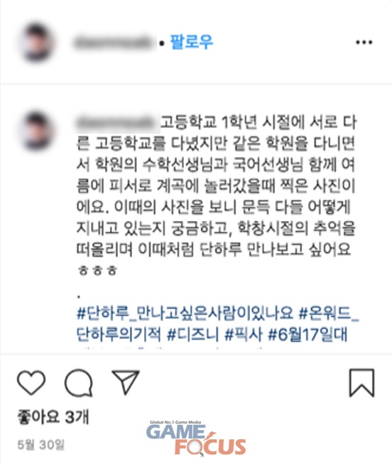Open the caption author's profile picture
Image resolution: width=392 pixels, height=464 pixels.
pyautogui.click(x=37, y=131)
